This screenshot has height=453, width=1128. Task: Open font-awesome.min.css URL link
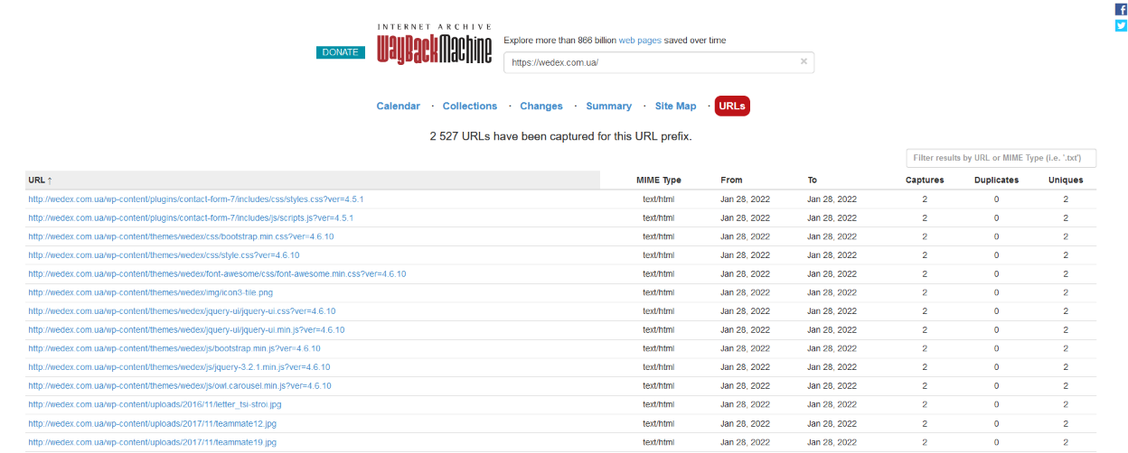217,273
